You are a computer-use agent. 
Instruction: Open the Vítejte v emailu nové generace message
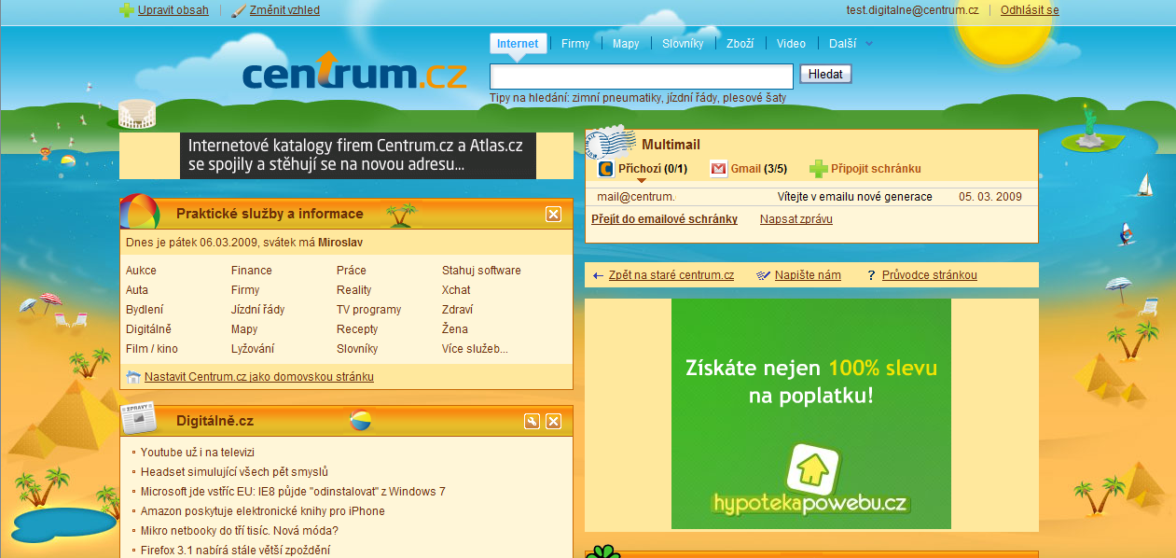click(855, 197)
